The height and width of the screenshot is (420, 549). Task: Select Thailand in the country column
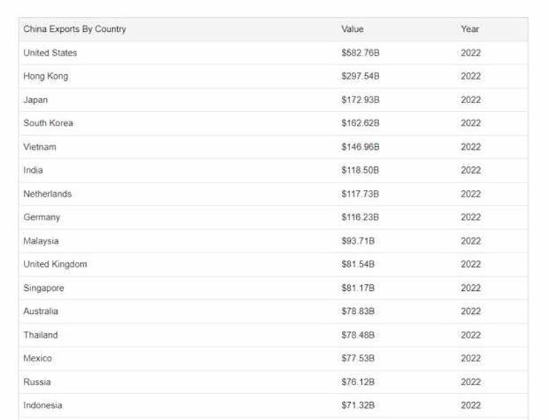(x=40, y=335)
